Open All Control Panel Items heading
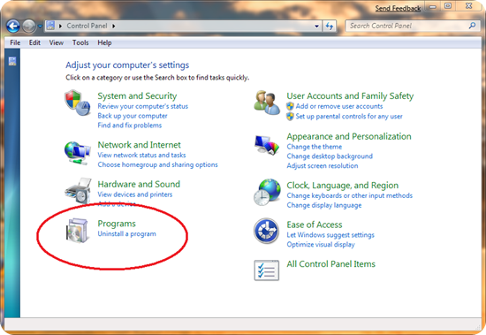This screenshot has width=486, height=335. (x=331, y=264)
